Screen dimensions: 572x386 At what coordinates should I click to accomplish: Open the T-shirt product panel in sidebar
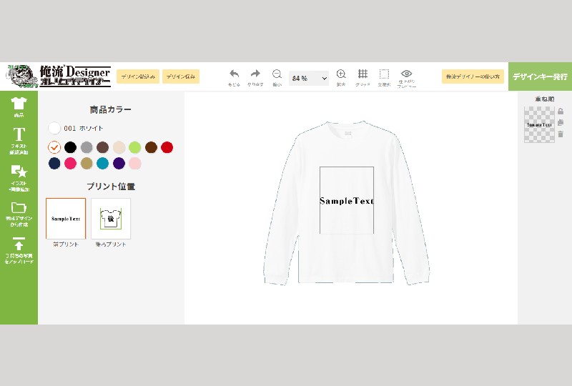(19, 107)
